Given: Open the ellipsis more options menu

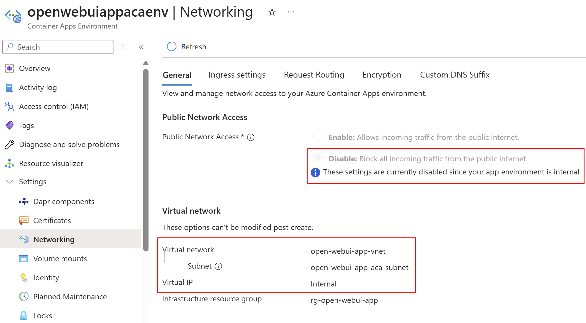Looking at the screenshot, I should pyautogui.click(x=291, y=12).
